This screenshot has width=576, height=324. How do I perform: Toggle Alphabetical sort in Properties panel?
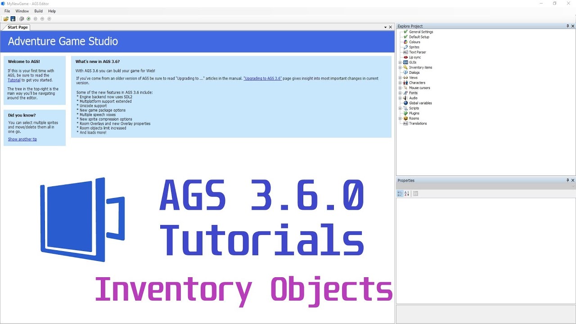[407, 193]
